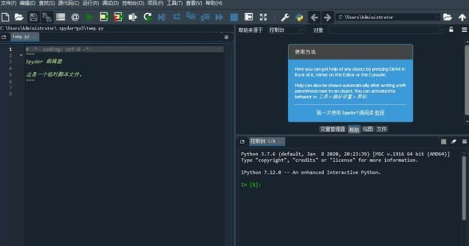Viewport: 469px width, 246px height.
Task: Open the 编辑(E) menu
Action: coord(27,3)
